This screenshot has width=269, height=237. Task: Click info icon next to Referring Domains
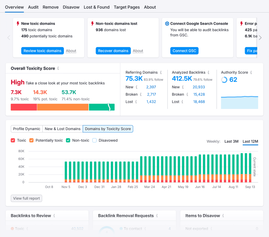pyautogui.click(x=161, y=72)
